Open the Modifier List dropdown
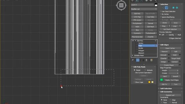Image resolution: width=185 pixels, height=104 pixels. (144, 9)
